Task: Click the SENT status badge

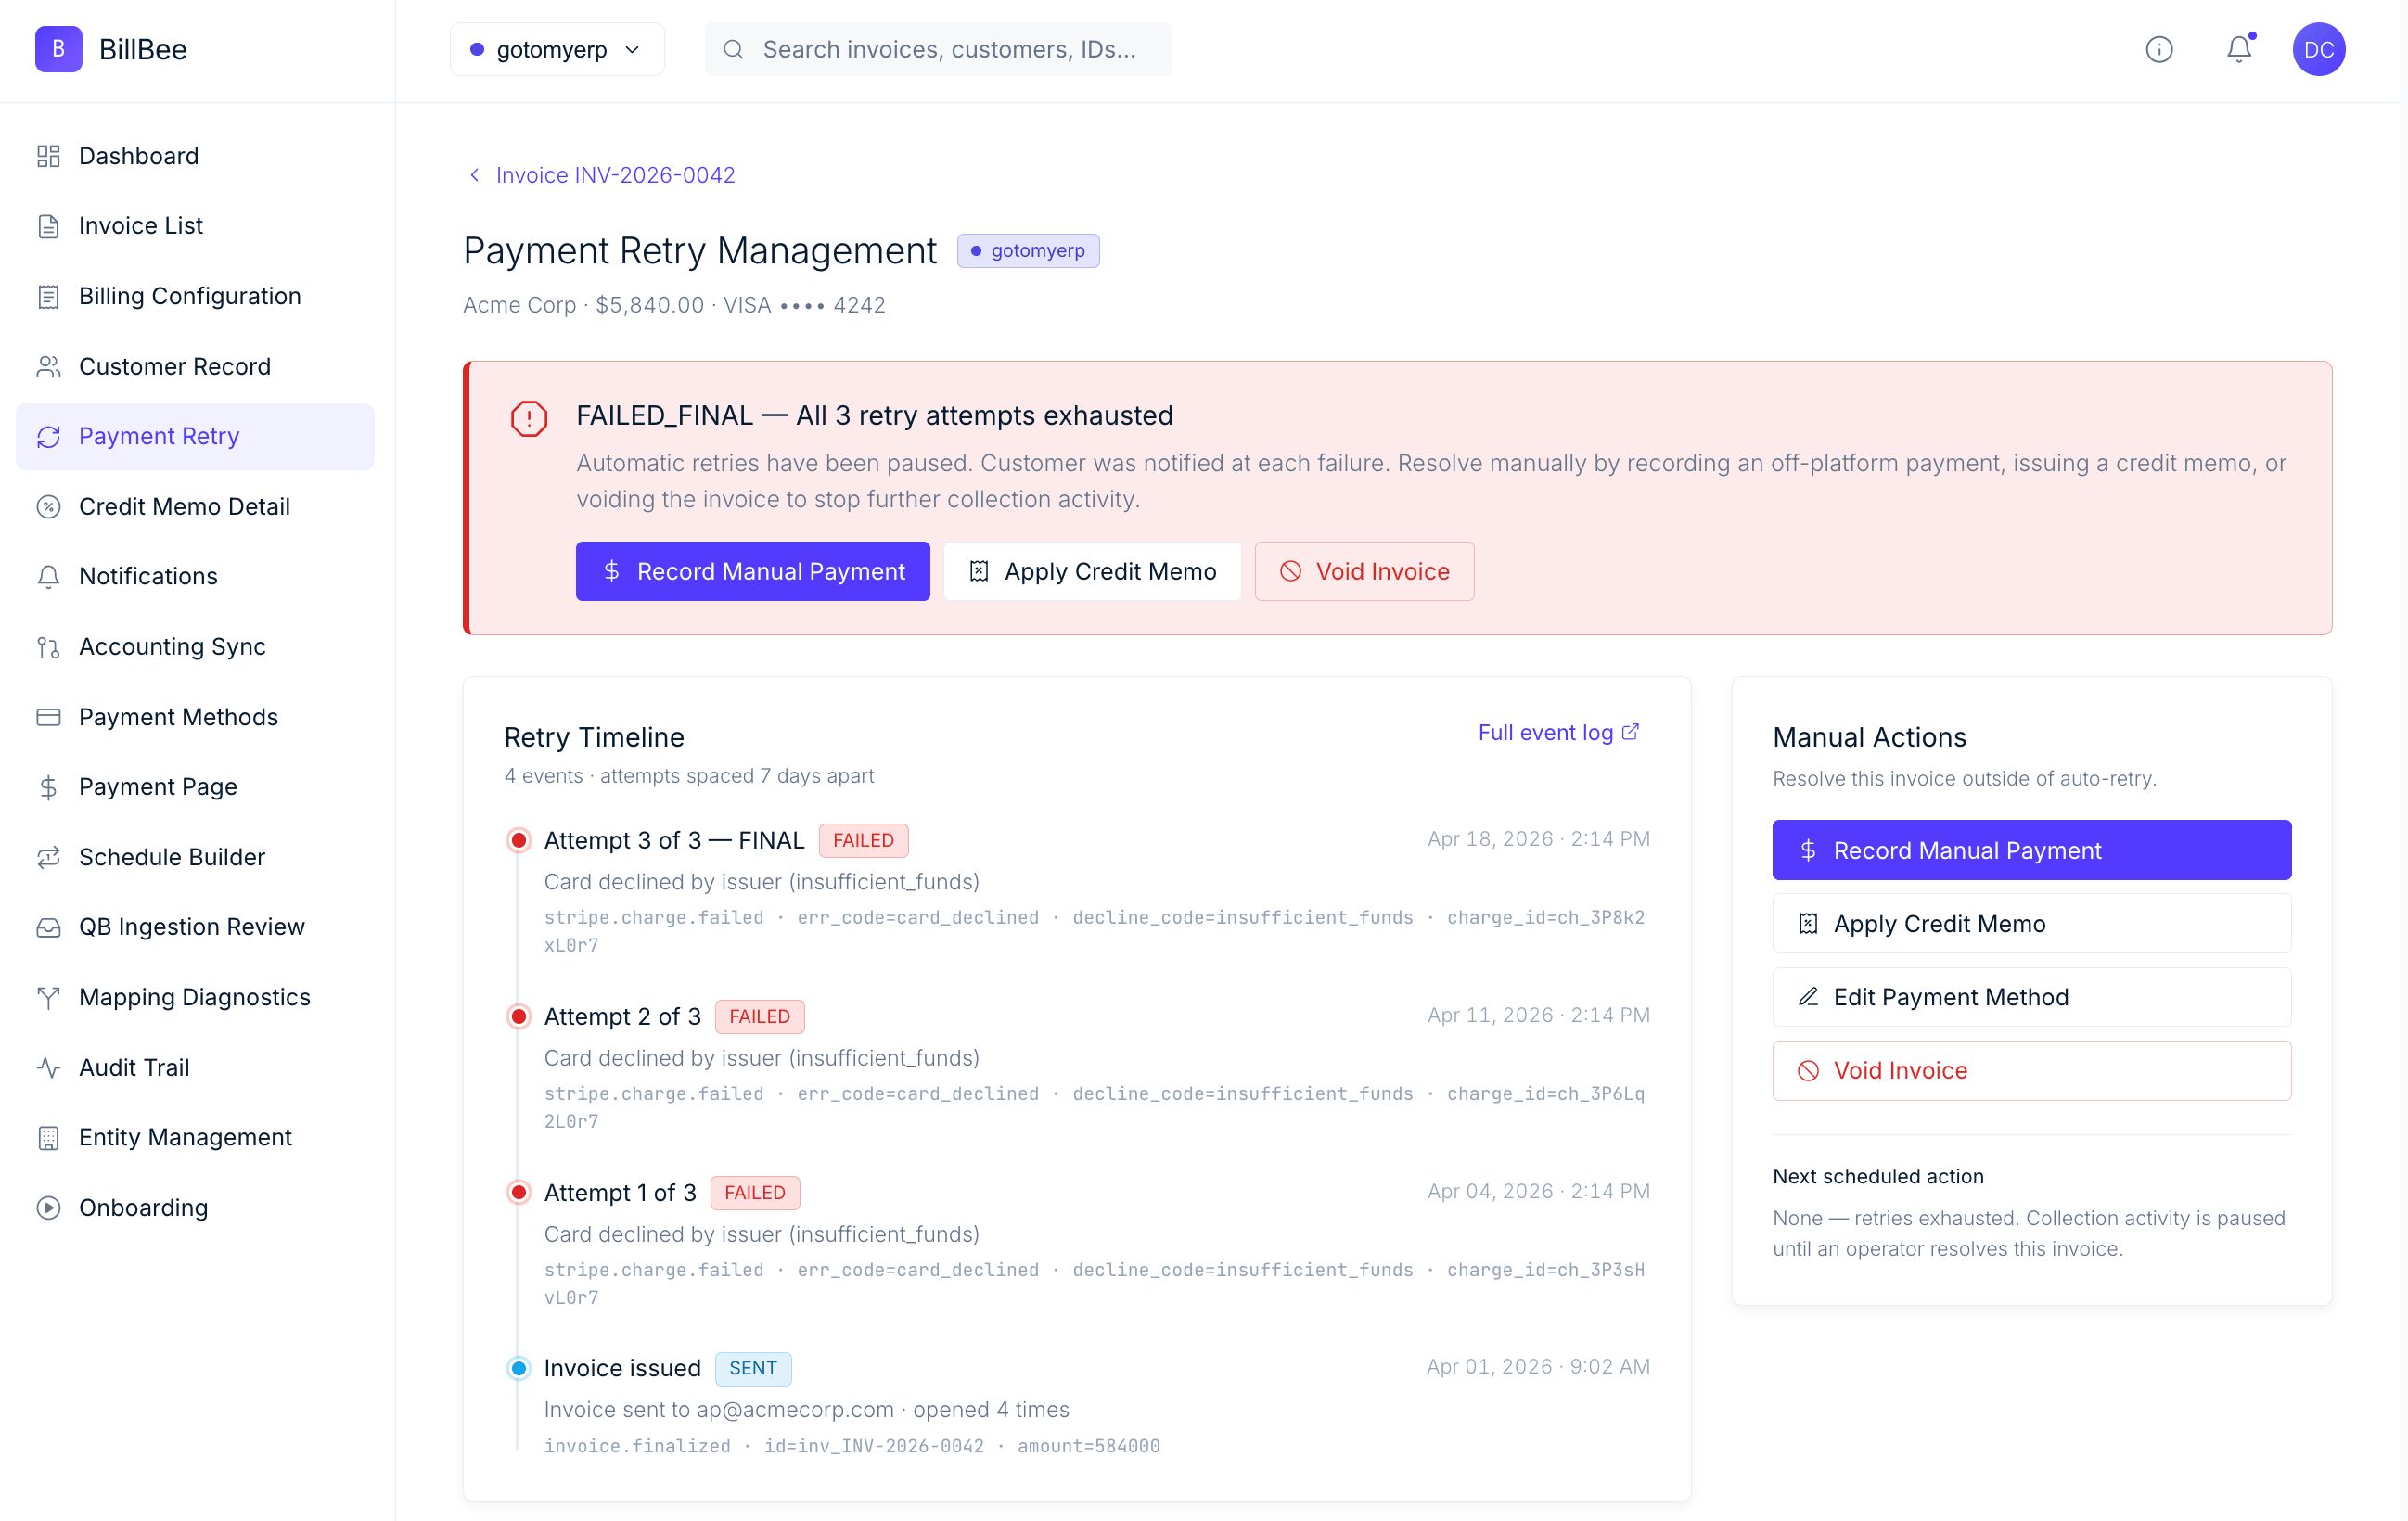Action: pyautogui.click(x=753, y=1368)
